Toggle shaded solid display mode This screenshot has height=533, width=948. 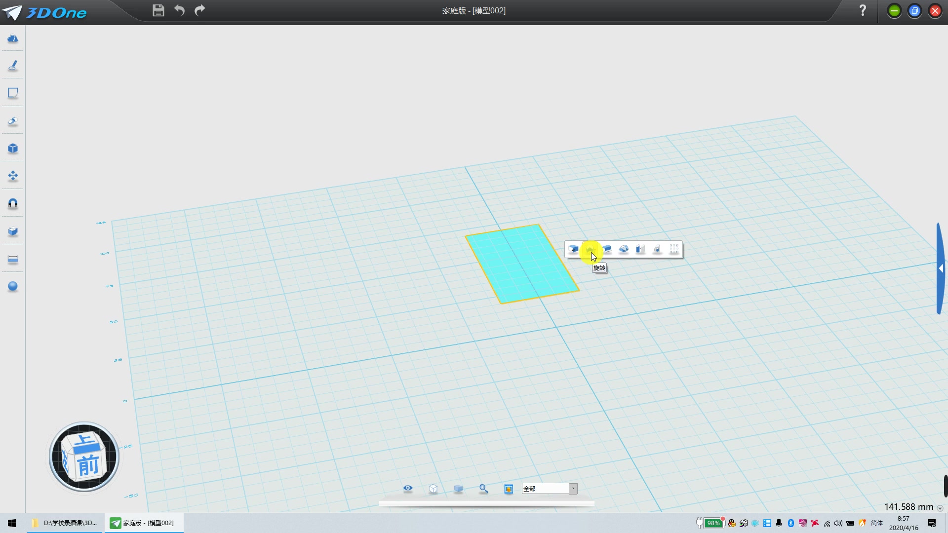pos(458,489)
